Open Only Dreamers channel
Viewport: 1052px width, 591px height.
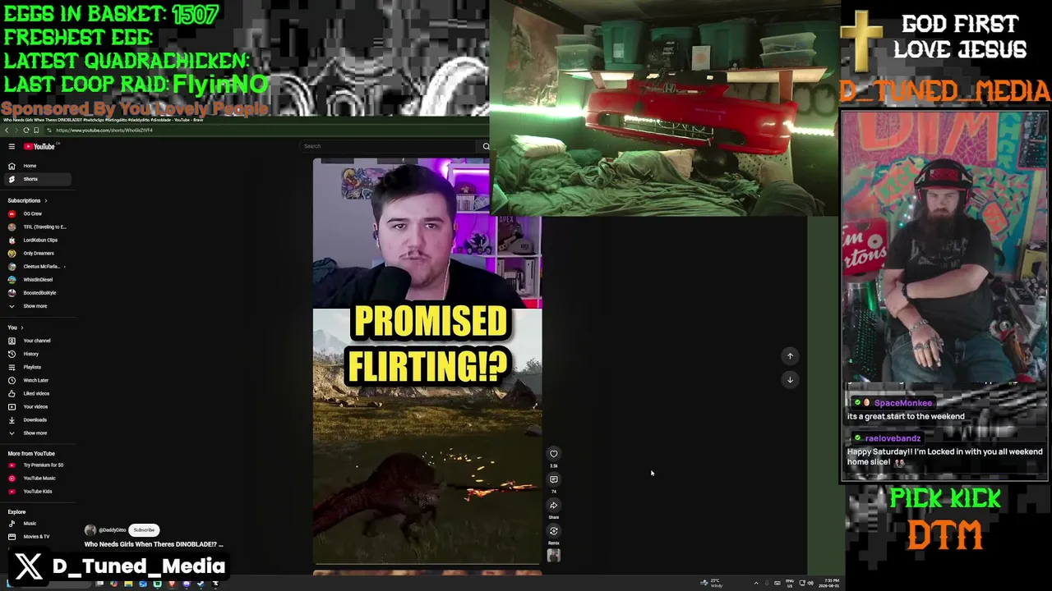[37, 253]
